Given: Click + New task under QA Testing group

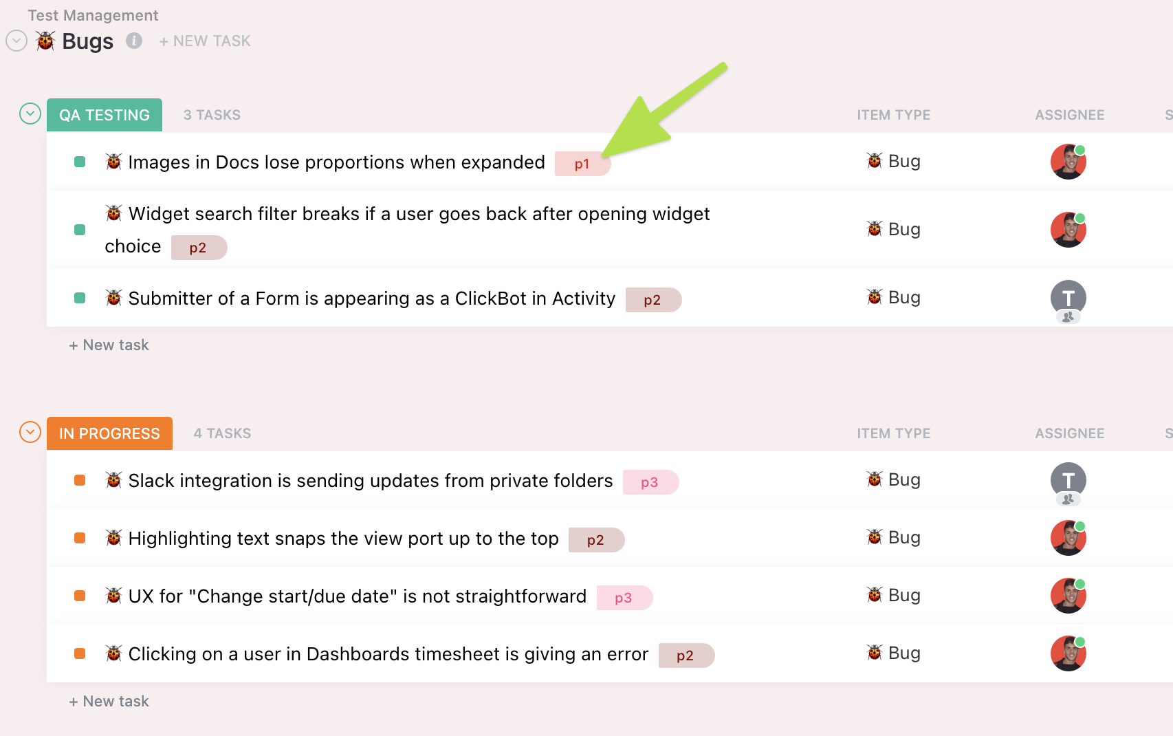Looking at the screenshot, I should (x=109, y=345).
